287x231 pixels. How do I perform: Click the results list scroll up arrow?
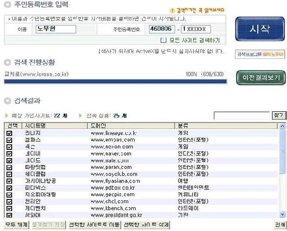pyautogui.click(x=283, y=126)
